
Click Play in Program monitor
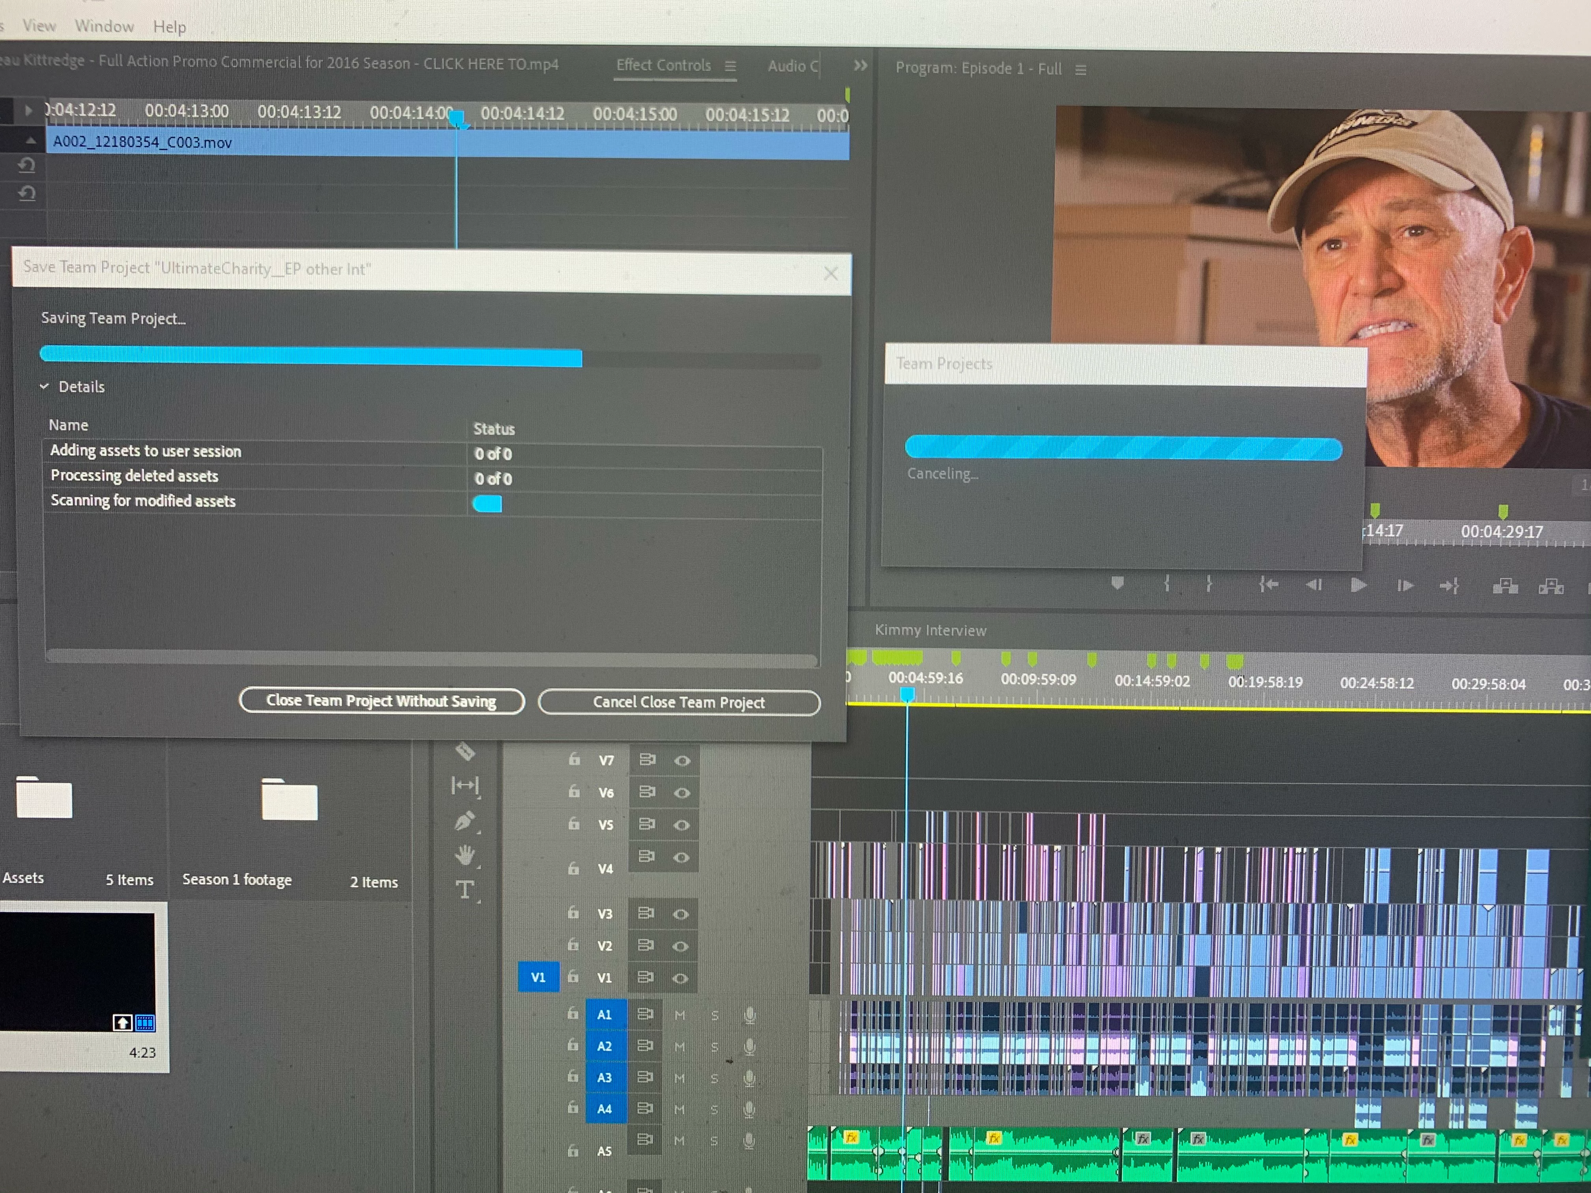point(1358,585)
